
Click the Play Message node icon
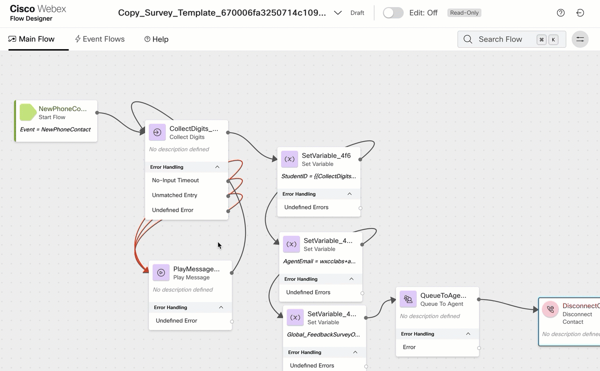tap(161, 273)
